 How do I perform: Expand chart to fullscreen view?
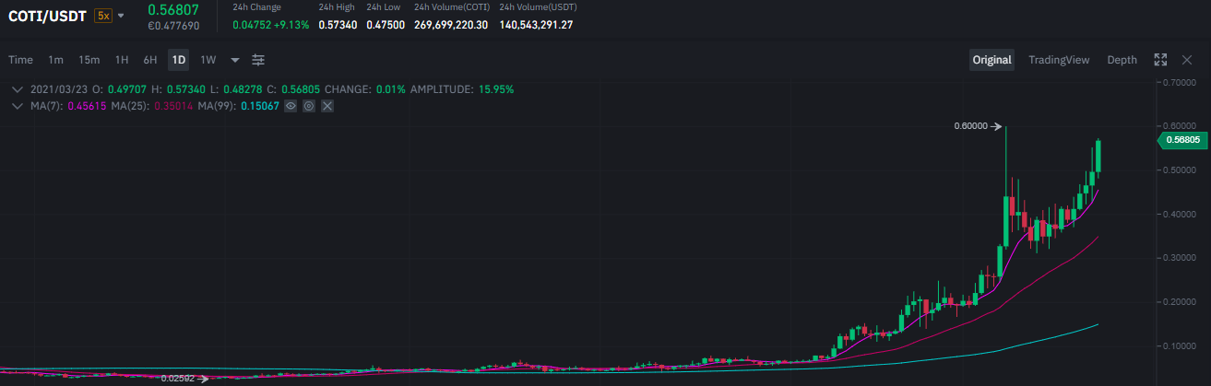(x=1160, y=60)
